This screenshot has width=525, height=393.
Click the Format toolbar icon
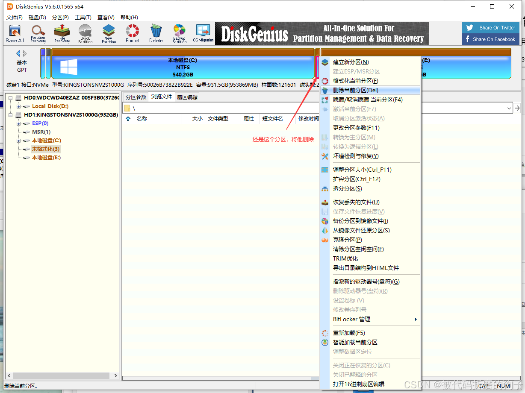click(133, 34)
